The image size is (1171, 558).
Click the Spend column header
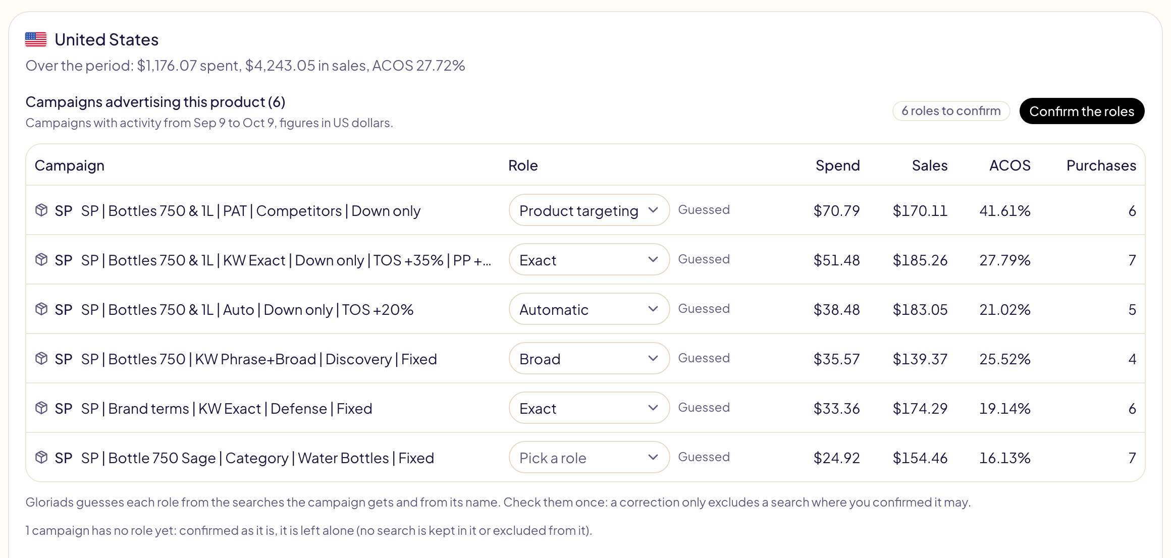point(837,165)
